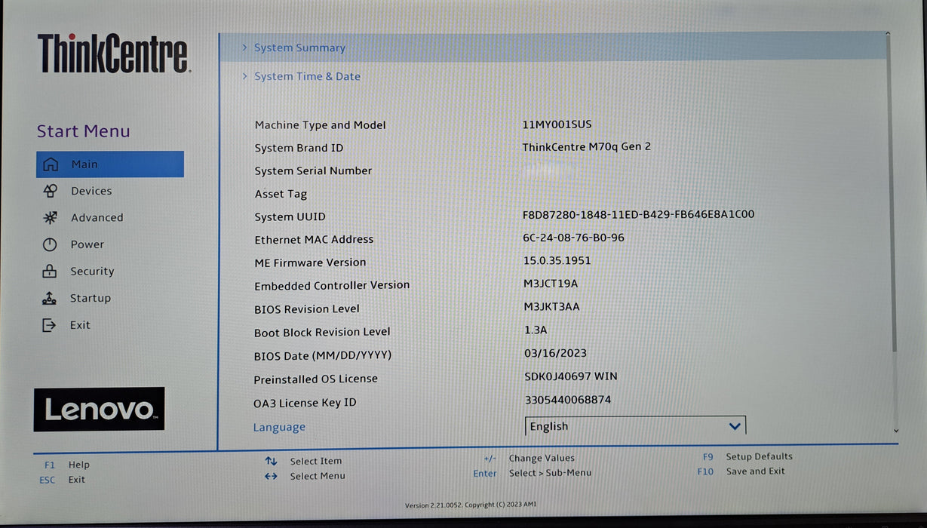
Task: Click the Language setting label
Action: click(279, 427)
